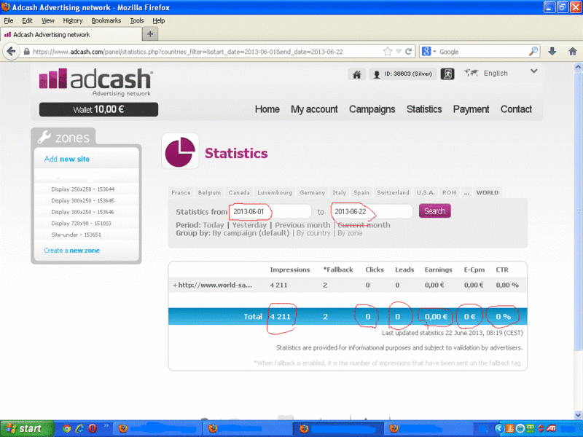Click the statistics start date field

point(270,211)
